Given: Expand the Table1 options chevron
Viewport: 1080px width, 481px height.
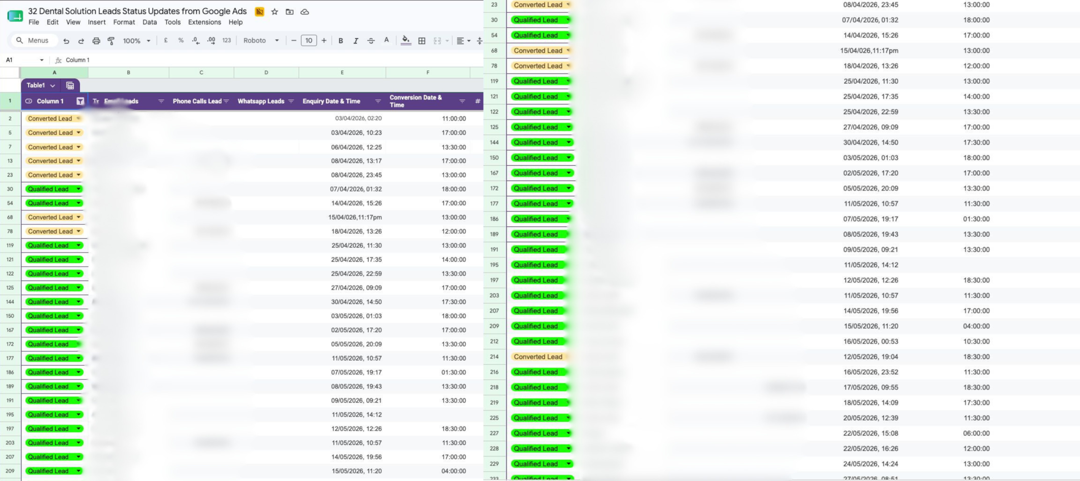Looking at the screenshot, I should tap(52, 86).
